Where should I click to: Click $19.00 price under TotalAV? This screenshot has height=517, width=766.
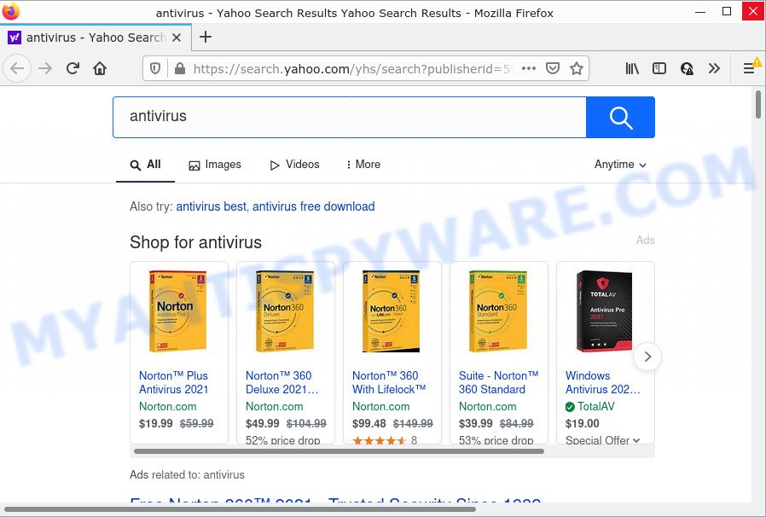583,423
